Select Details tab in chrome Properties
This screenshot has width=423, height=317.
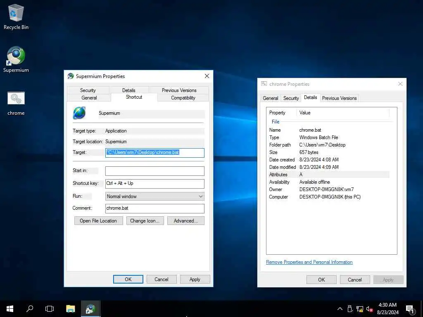pos(311,97)
